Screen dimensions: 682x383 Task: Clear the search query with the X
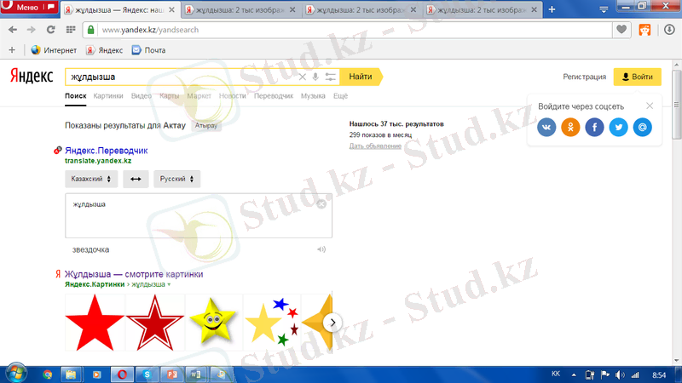(301, 77)
